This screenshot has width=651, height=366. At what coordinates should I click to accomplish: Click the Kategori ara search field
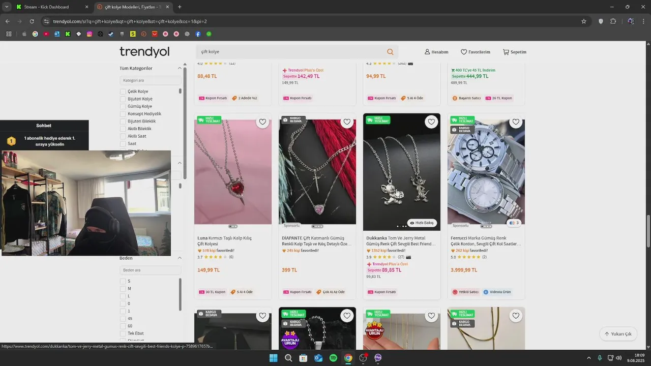click(151, 80)
